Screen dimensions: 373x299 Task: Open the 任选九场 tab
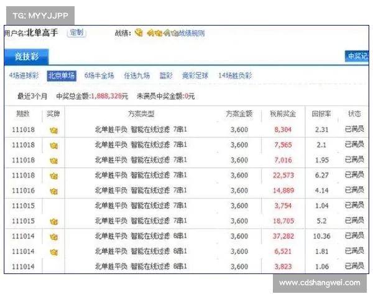pos(137,75)
